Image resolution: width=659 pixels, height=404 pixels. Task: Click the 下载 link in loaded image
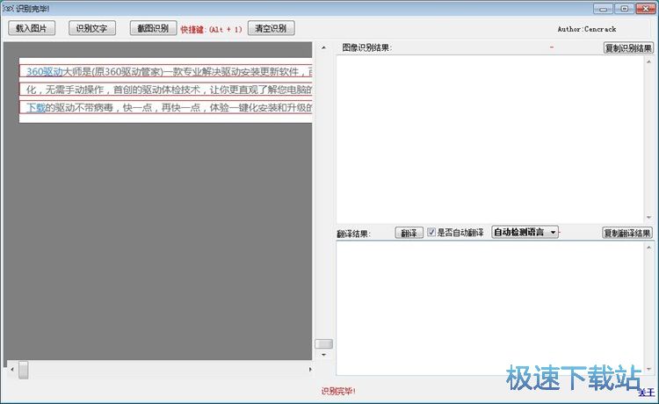[36, 108]
